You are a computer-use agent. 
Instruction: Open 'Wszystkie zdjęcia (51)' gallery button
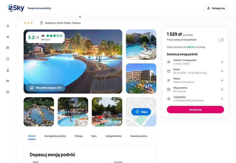[x=46, y=88]
